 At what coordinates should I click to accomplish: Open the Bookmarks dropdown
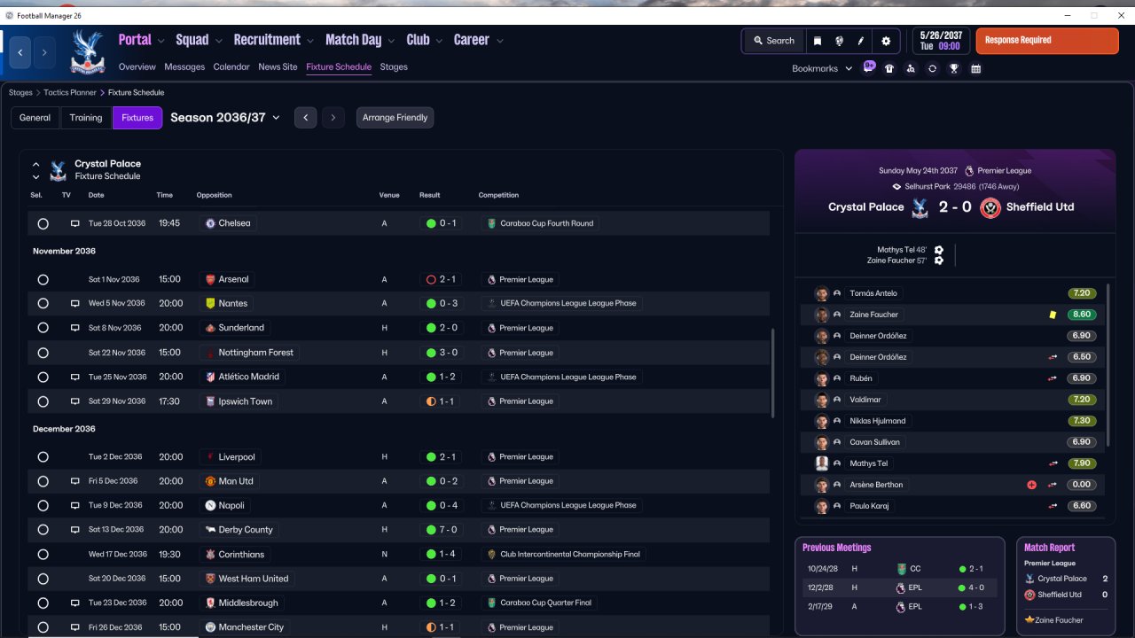[x=822, y=68]
